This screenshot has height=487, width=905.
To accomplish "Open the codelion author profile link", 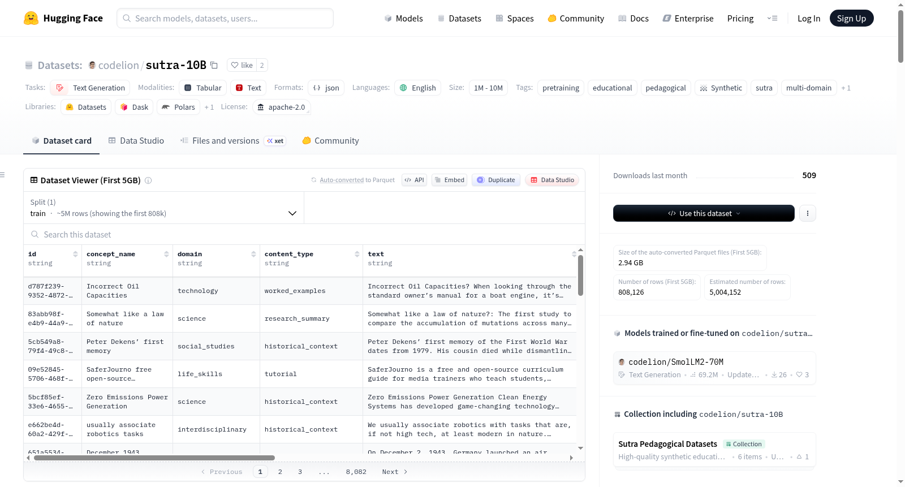I will 119,65.
